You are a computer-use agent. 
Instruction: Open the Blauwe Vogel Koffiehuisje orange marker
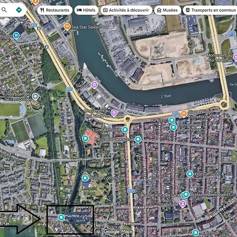[x=184, y=114]
